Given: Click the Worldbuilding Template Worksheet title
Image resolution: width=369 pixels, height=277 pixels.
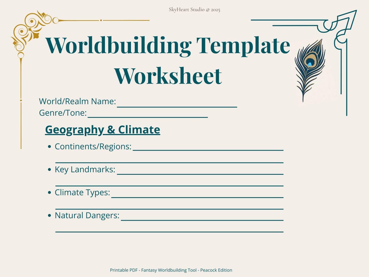Looking at the screenshot, I should point(167,60).
